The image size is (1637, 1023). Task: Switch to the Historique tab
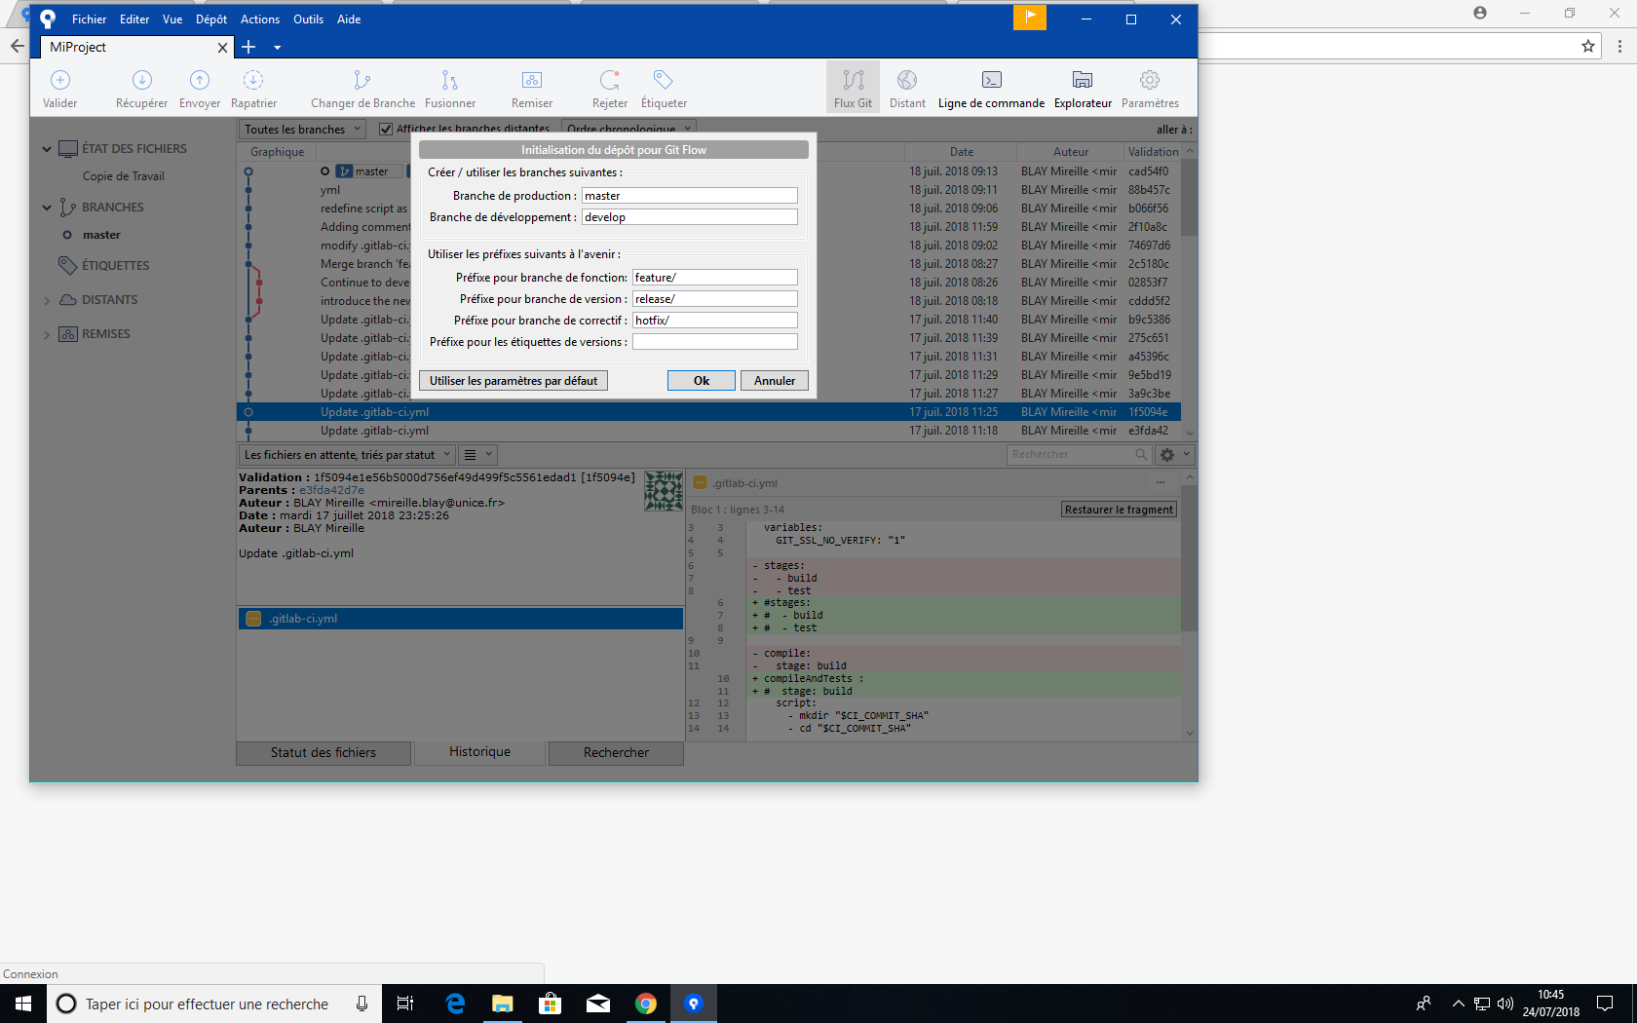point(479,752)
